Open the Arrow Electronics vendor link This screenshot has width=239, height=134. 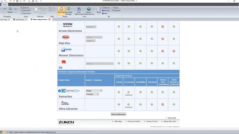[70, 31]
